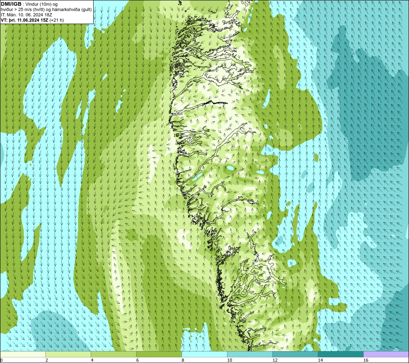Click the 'IT: Mán. 10. 06. 2024 18Z' line

tap(26, 15)
